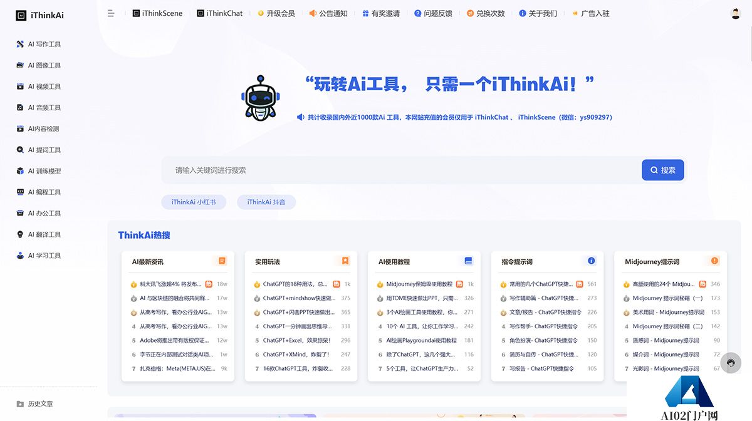This screenshot has height=421, width=752.
Task: Select AI 写作工具 in sidebar
Action: pyautogui.click(x=39, y=44)
